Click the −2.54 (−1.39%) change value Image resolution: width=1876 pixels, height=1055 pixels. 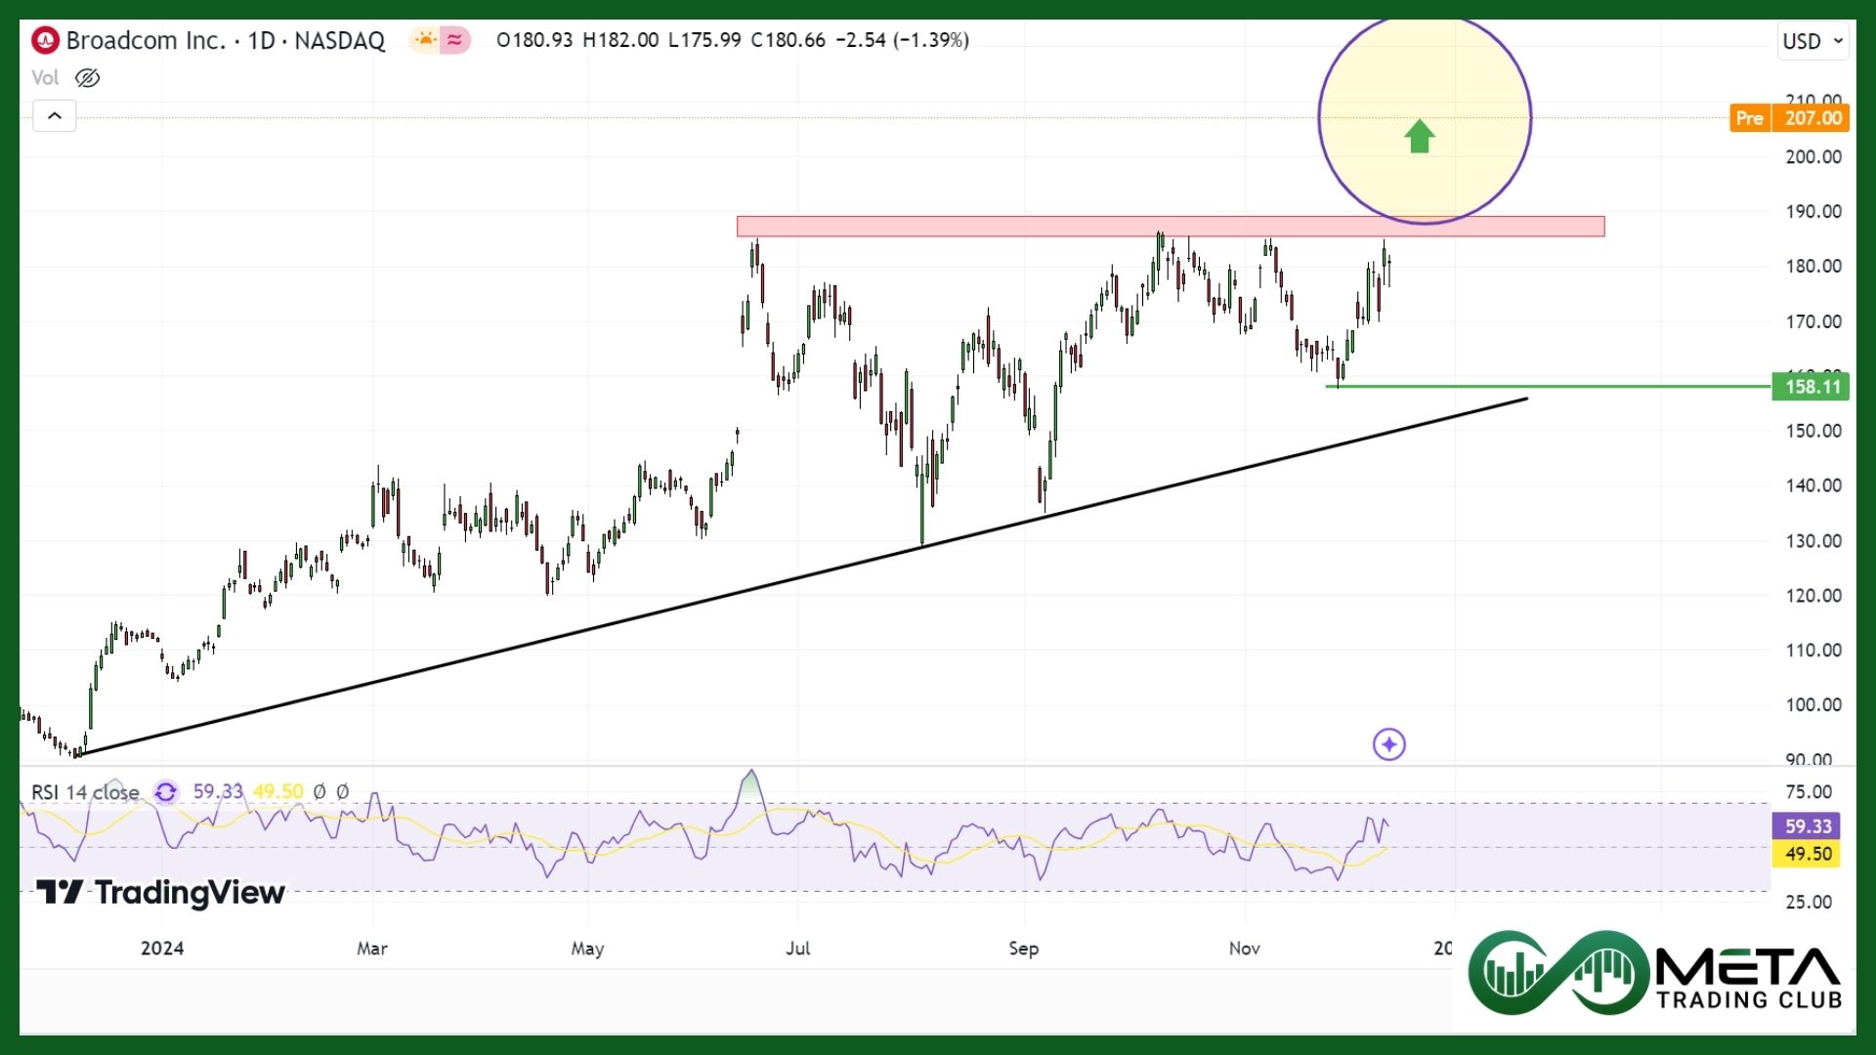point(902,41)
